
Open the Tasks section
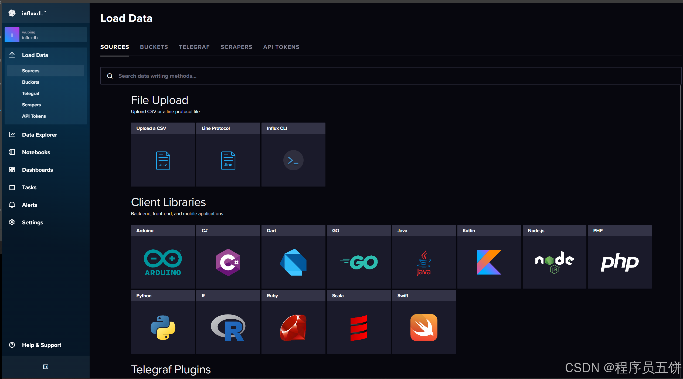tap(29, 187)
